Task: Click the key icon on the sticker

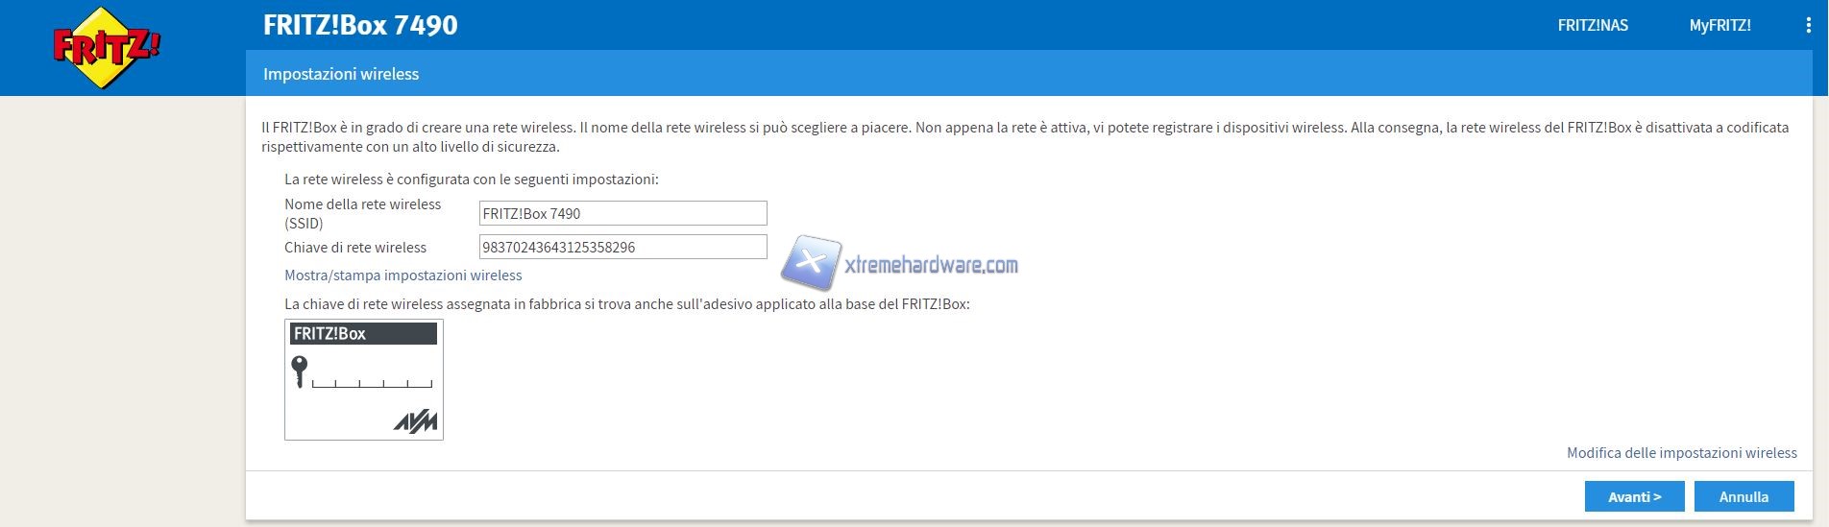Action: pyautogui.click(x=300, y=371)
